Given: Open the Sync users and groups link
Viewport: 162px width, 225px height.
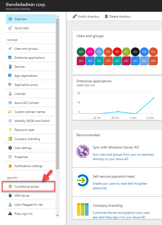Looking at the screenshot, I should (x=123, y=157).
